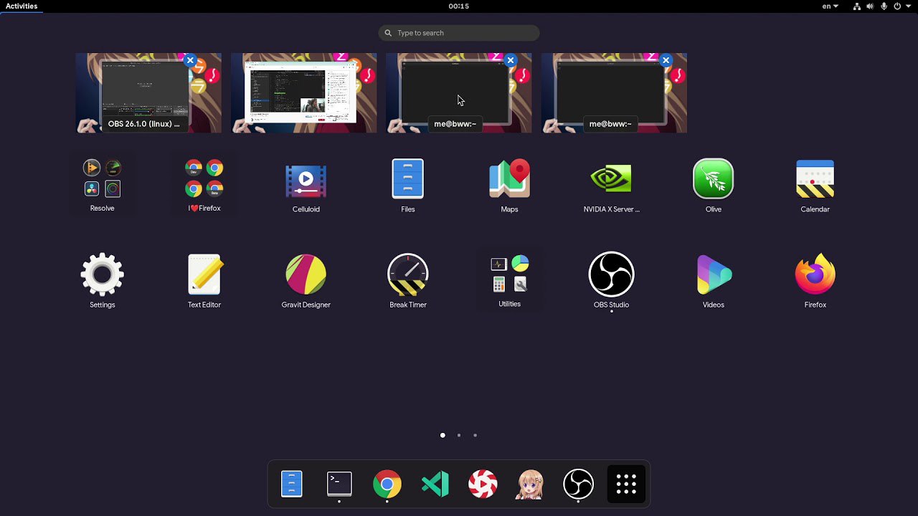
Task: Open the clock showing 00:15
Action: pos(459,6)
